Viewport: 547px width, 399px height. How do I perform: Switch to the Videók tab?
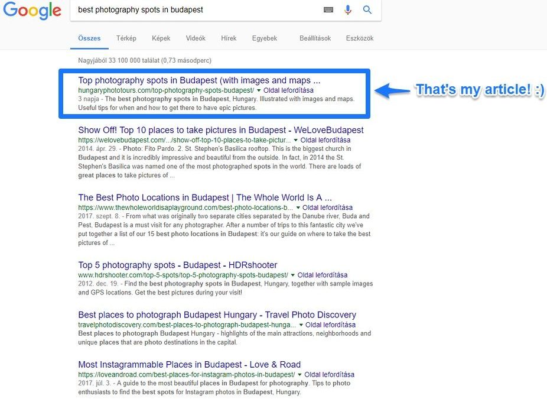(196, 38)
